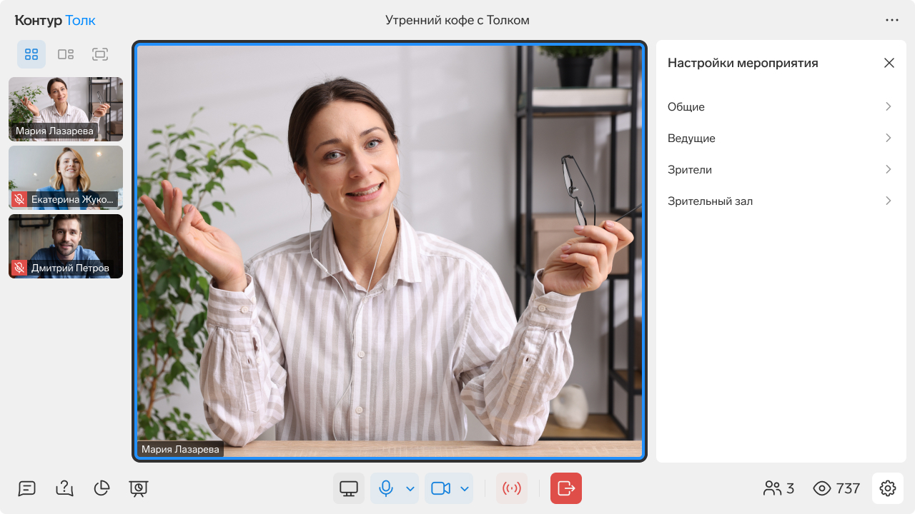
Task: Mute your microphone
Action: [386, 488]
